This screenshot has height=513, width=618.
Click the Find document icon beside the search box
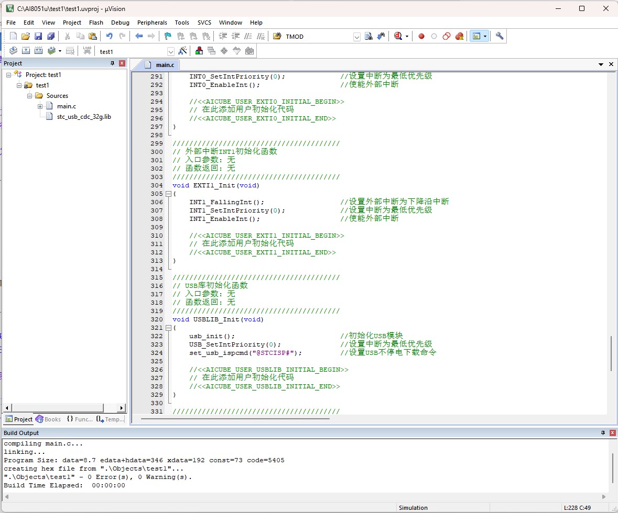[x=368, y=36]
